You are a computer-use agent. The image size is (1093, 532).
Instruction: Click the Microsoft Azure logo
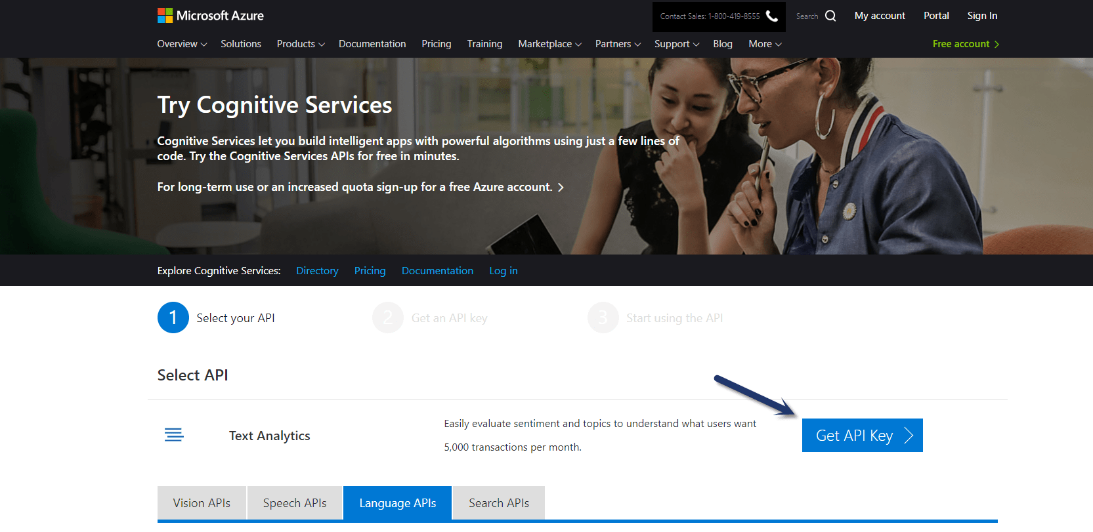click(x=210, y=16)
